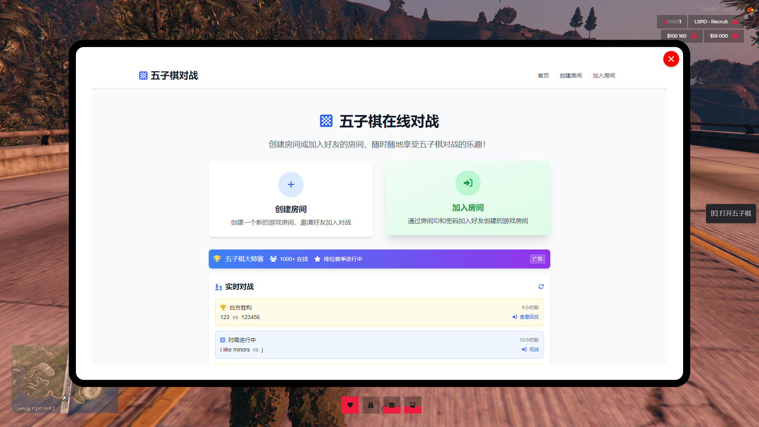
Task: Click the minimap in the corner
Action: pos(65,379)
